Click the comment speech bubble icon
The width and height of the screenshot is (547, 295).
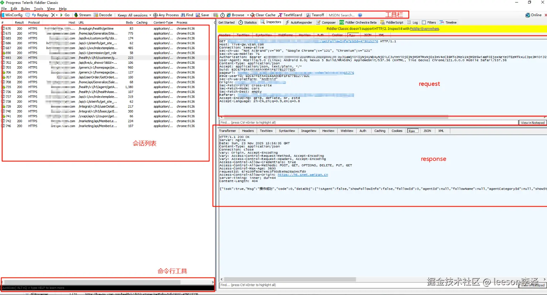click(x=27, y=15)
